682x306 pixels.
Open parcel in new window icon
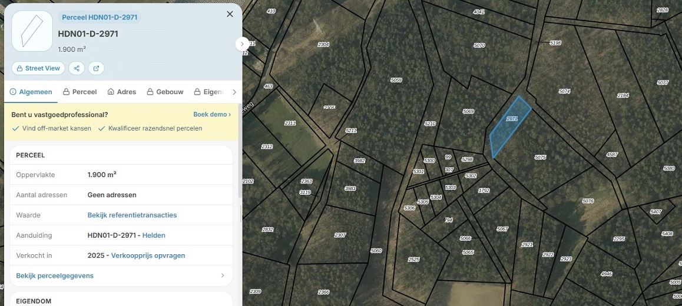(96, 68)
